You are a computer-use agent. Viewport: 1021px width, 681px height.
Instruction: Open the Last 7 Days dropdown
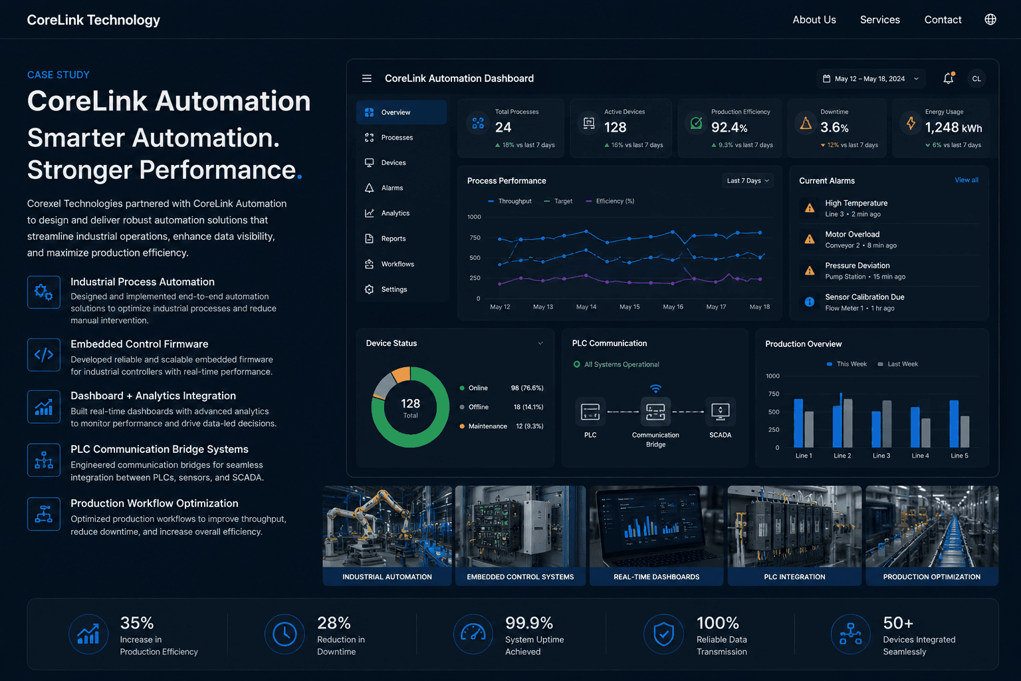point(748,181)
